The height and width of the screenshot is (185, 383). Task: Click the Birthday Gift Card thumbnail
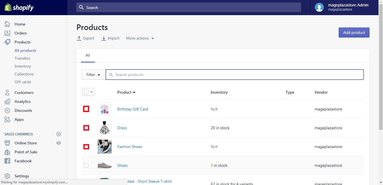105,109
